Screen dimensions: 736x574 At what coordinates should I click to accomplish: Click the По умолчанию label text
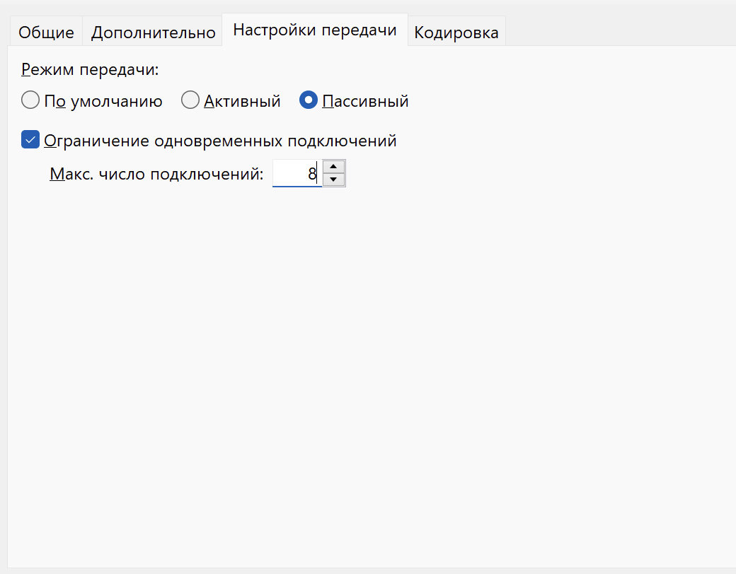point(103,101)
